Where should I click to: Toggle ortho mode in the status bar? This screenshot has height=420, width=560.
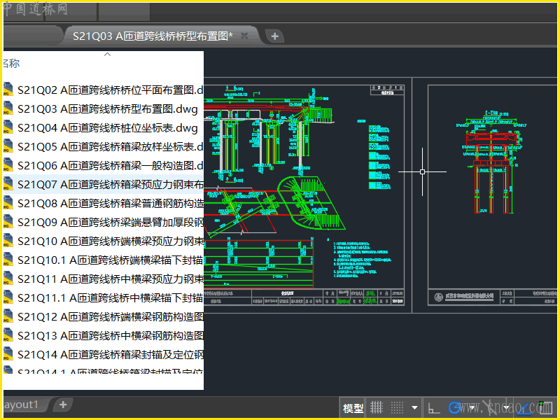pyautogui.click(x=434, y=407)
